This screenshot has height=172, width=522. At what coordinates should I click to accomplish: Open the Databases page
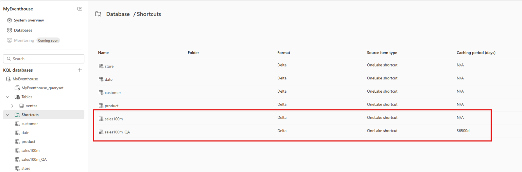click(x=23, y=30)
